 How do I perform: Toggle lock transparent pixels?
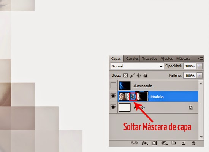coord(125,75)
